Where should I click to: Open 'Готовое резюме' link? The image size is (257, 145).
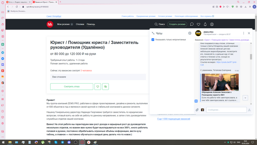[x=165, y=16]
